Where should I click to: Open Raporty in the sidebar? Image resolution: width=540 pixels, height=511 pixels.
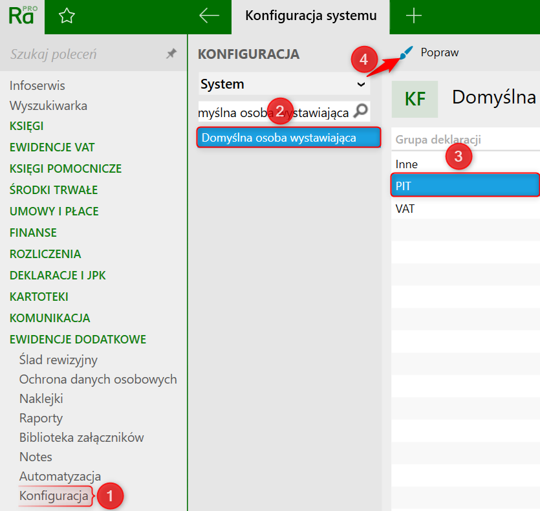click(41, 419)
